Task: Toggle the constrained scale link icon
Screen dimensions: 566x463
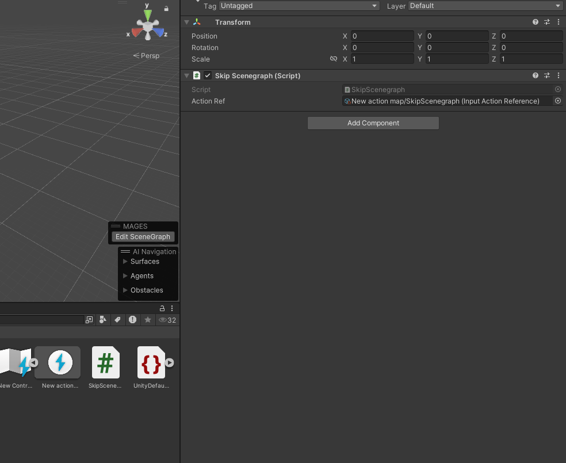Action: point(334,59)
